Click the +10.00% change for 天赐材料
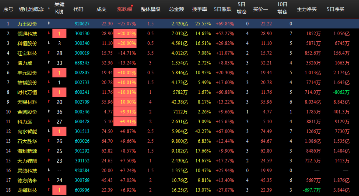Image resolution: width=359 pixels, height=196 pixels. (125, 102)
